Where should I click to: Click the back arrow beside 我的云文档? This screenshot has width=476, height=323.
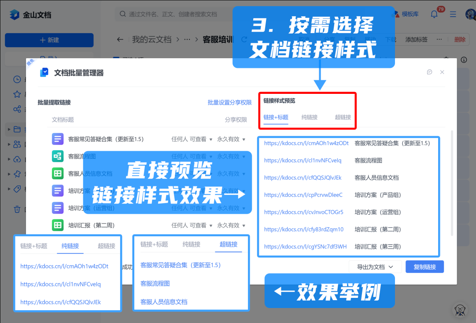pyautogui.click(x=120, y=39)
